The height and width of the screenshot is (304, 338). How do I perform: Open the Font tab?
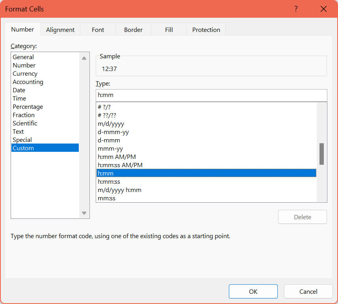coord(98,30)
